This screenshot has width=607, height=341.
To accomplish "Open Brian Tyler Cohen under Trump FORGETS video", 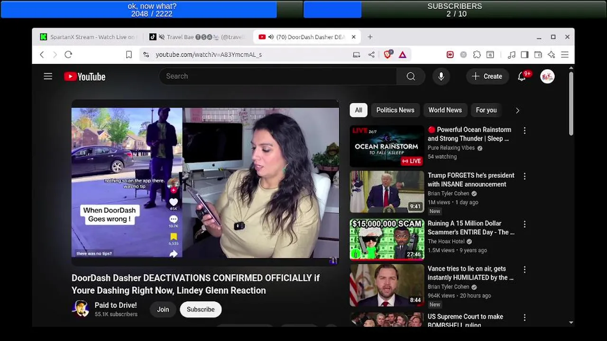I will 448,193.
